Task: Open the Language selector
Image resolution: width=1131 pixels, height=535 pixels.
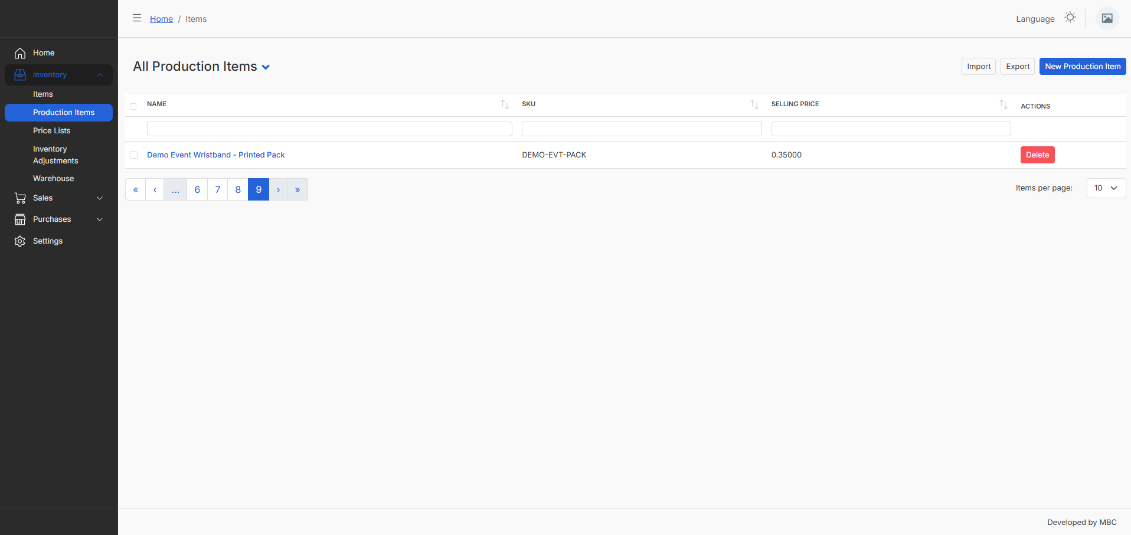Action: pyautogui.click(x=1035, y=19)
